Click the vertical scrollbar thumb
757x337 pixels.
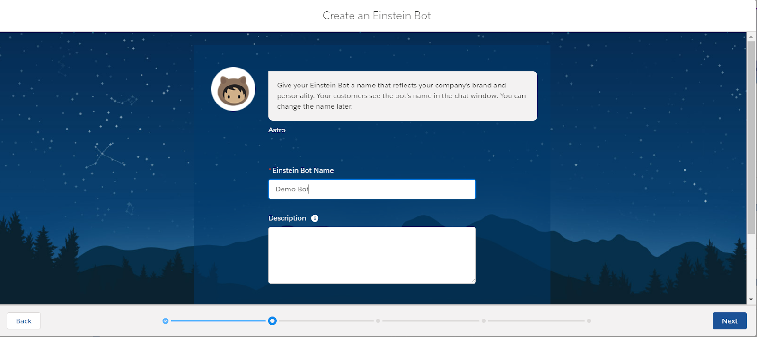click(x=751, y=137)
